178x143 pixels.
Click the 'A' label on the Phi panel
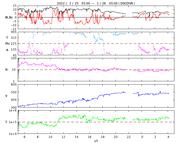(x=7, y=50)
